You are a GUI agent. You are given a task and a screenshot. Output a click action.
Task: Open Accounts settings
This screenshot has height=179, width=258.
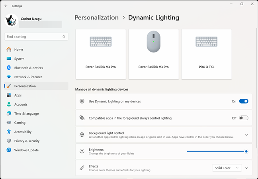36,104
